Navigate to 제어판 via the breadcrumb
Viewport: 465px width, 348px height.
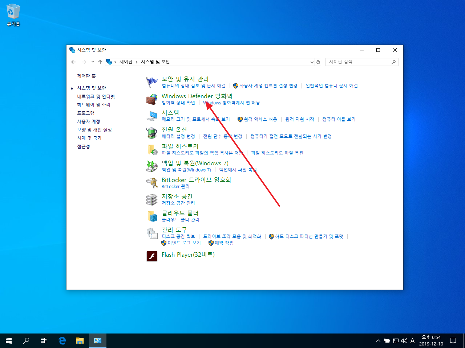pos(126,62)
